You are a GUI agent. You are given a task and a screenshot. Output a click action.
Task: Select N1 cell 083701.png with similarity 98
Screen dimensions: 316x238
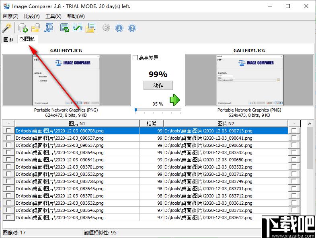pos(77,196)
